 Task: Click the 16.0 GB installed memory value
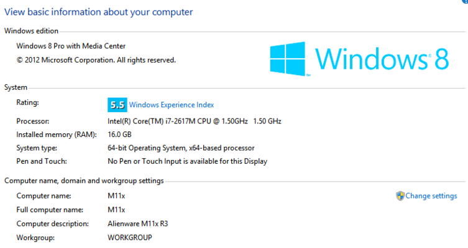119,135
